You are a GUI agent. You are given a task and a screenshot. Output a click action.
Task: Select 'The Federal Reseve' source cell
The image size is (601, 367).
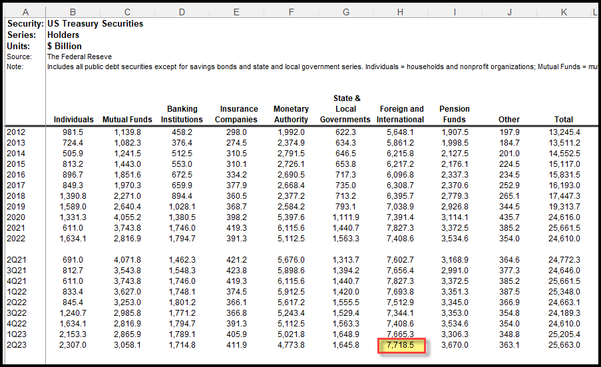79,57
